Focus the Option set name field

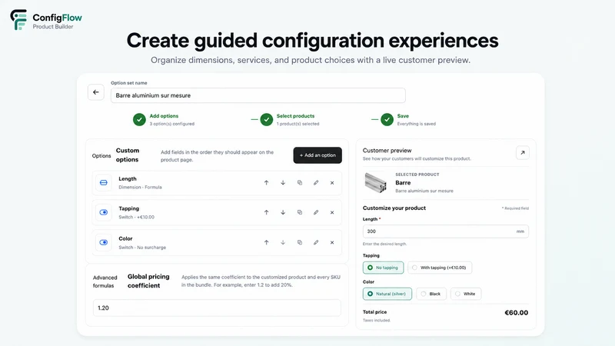coord(258,95)
